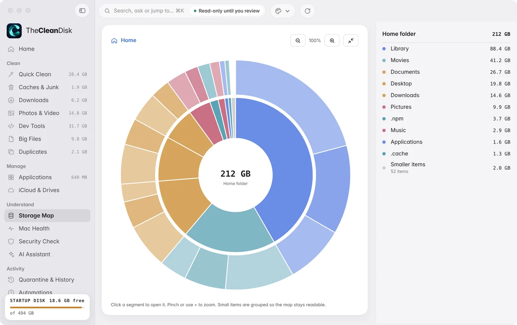Click the iCloud & Drives cloud icon
Image resolution: width=517 pixels, height=325 pixels.
point(11,190)
